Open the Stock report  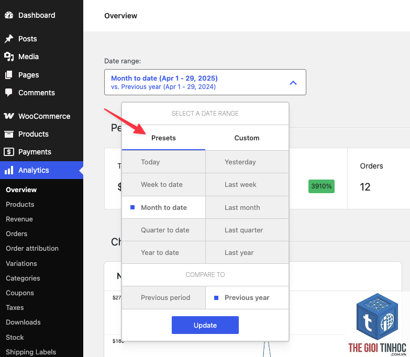[x=15, y=337]
